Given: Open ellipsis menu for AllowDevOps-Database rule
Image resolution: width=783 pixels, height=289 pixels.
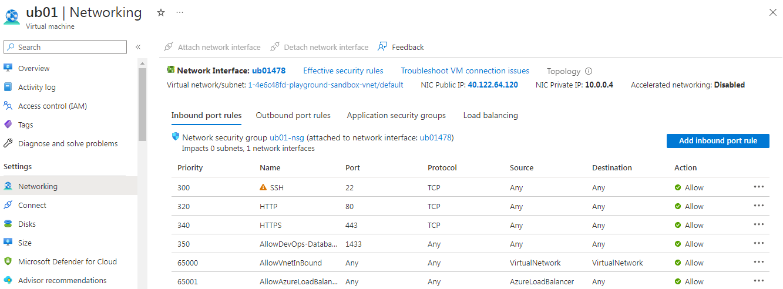Looking at the screenshot, I should (759, 243).
